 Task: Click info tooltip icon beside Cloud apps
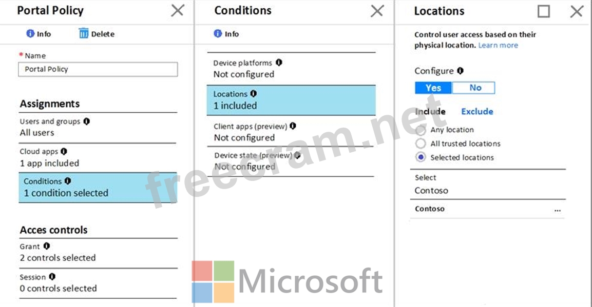pyautogui.click(x=64, y=151)
